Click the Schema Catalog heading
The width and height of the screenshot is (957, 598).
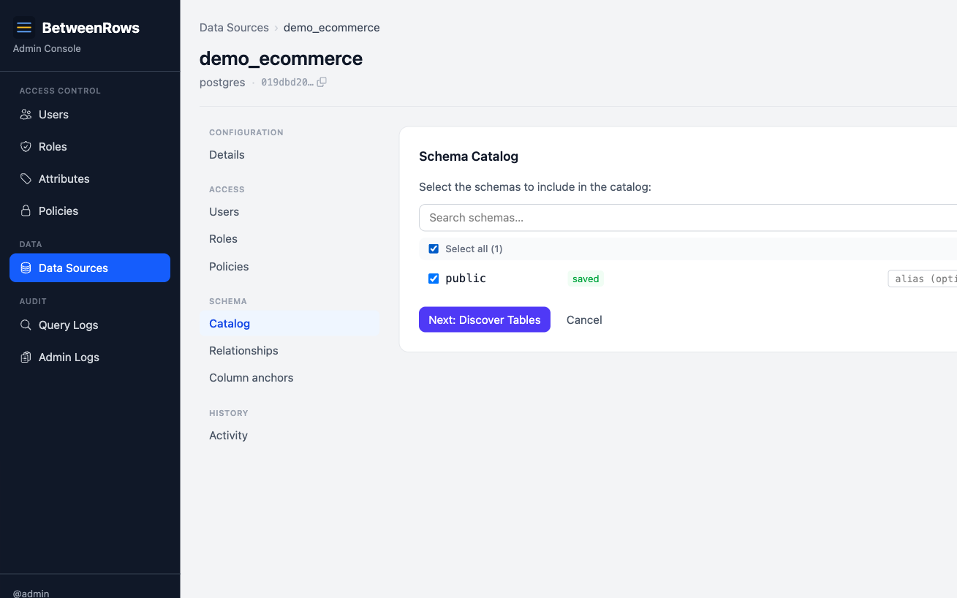tap(469, 156)
